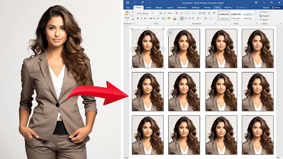Toggle Show/Hide paragraph marks
Screen dimensions: 283x159
pos(214,13)
